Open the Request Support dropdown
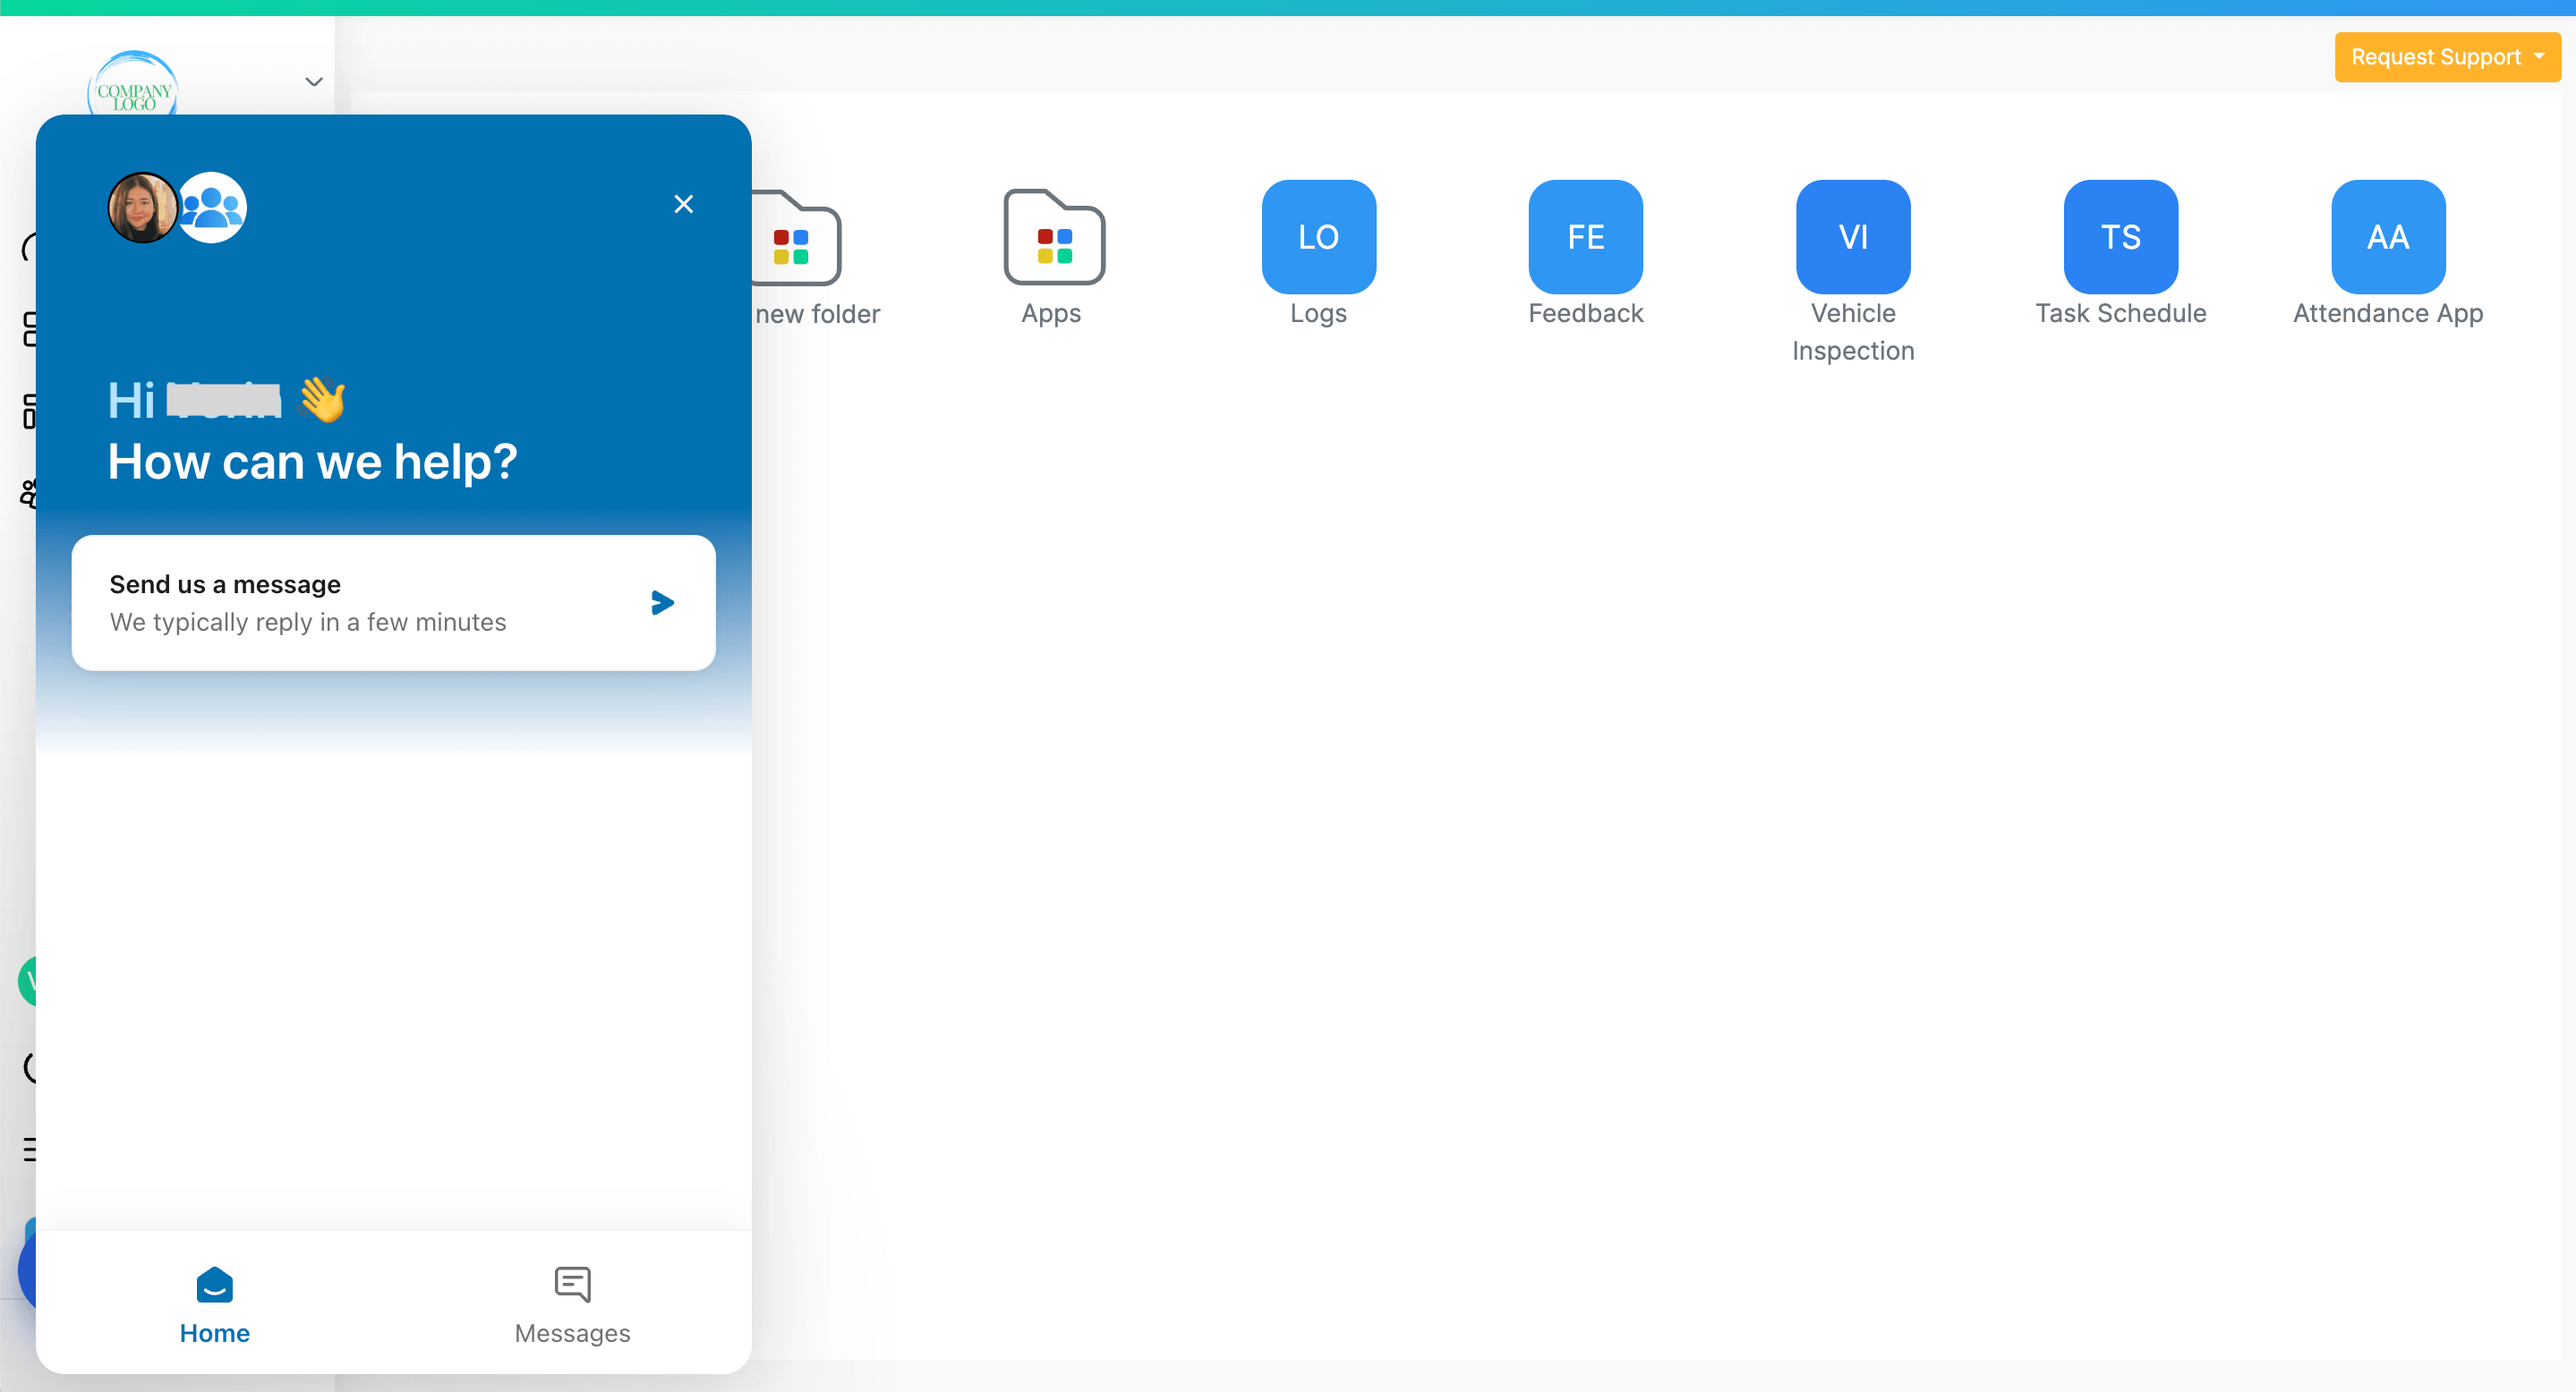The height and width of the screenshot is (1392, 2576). pyautogui.click(x=2446, y=57)
